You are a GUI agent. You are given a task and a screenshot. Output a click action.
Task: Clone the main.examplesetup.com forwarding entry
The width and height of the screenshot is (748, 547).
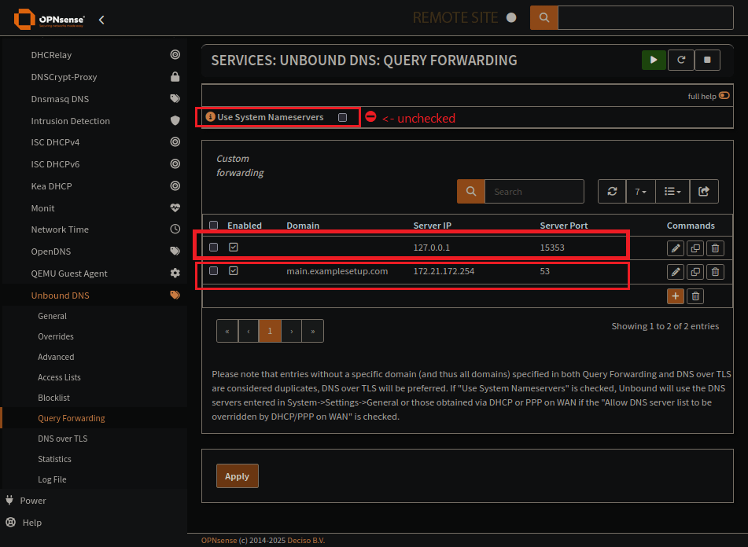click(x=695, y=272)
